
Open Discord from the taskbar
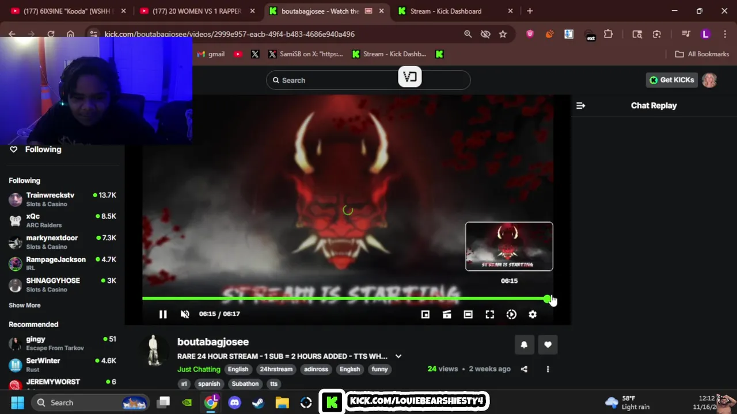[234, 402]
